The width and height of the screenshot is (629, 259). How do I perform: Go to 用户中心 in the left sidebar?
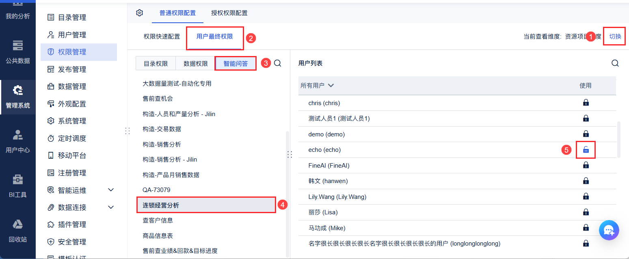(x=18, y=141)
